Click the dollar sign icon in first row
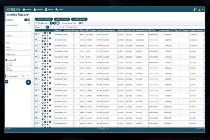 pyautogui.click(x=48, y=33)
